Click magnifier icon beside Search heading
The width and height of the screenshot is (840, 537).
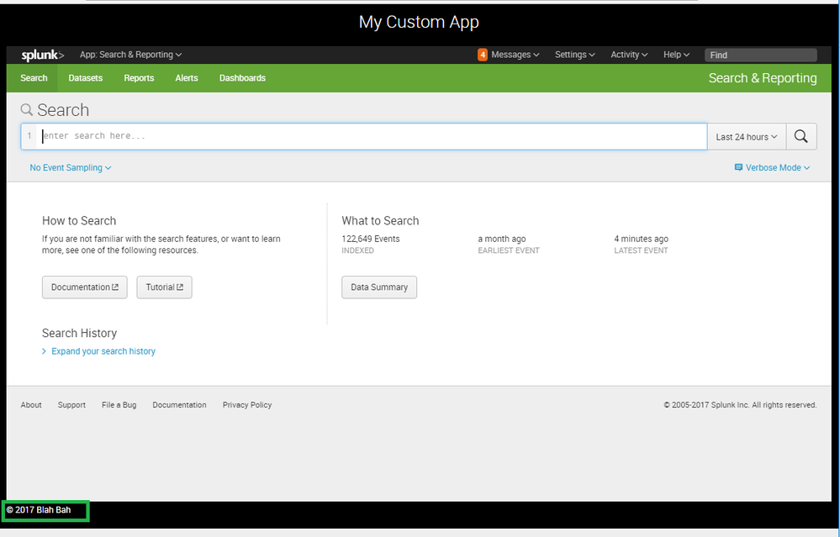pos(26,110)
